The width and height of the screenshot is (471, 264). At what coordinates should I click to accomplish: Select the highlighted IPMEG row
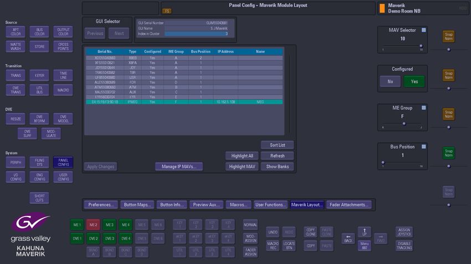click(x=184, y=102)
